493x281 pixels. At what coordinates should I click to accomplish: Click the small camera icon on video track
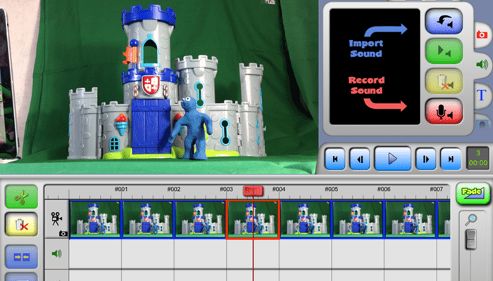point(63,233)
